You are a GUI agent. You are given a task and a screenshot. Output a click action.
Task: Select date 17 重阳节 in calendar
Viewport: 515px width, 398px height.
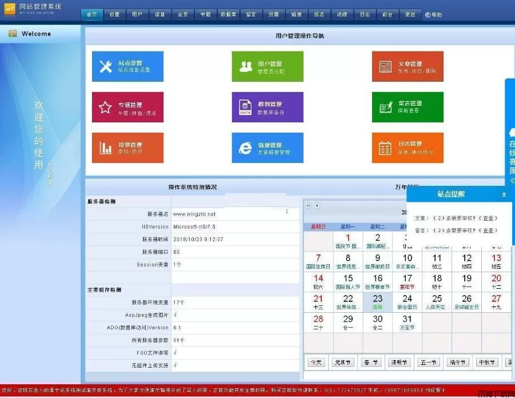[x=408, y=282]
